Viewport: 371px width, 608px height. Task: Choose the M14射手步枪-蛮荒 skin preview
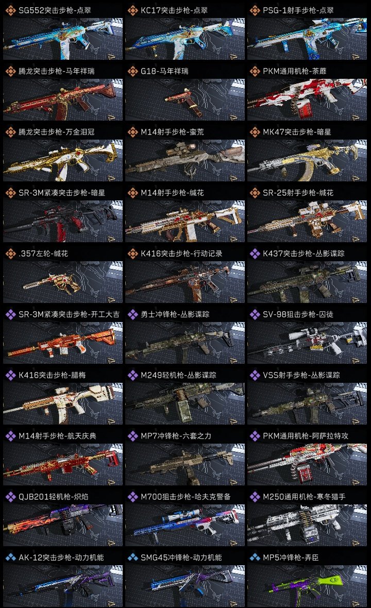(x=185, y=160)
